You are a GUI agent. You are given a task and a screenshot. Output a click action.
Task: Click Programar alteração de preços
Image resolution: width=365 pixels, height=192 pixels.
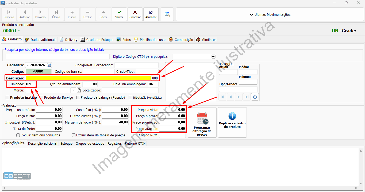pyautogui.click(x=202, y=122)
